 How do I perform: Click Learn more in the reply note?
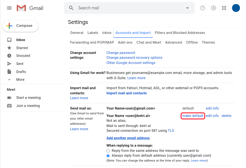coord(199,161)
